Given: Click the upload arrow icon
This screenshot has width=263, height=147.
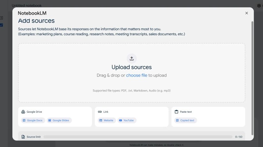Looking at the screenshot, I should 131,58.
